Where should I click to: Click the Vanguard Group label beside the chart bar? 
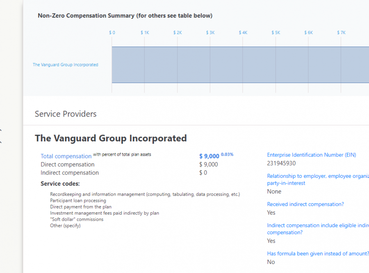(x=65, y=65)
